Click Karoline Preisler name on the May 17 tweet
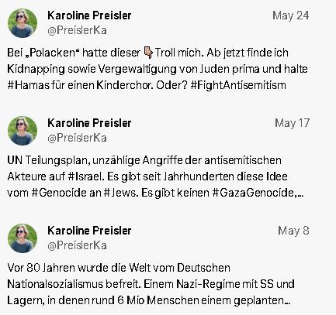Viewport: 336px width, 315px height. pyautogui.click(x=89, y=123)
